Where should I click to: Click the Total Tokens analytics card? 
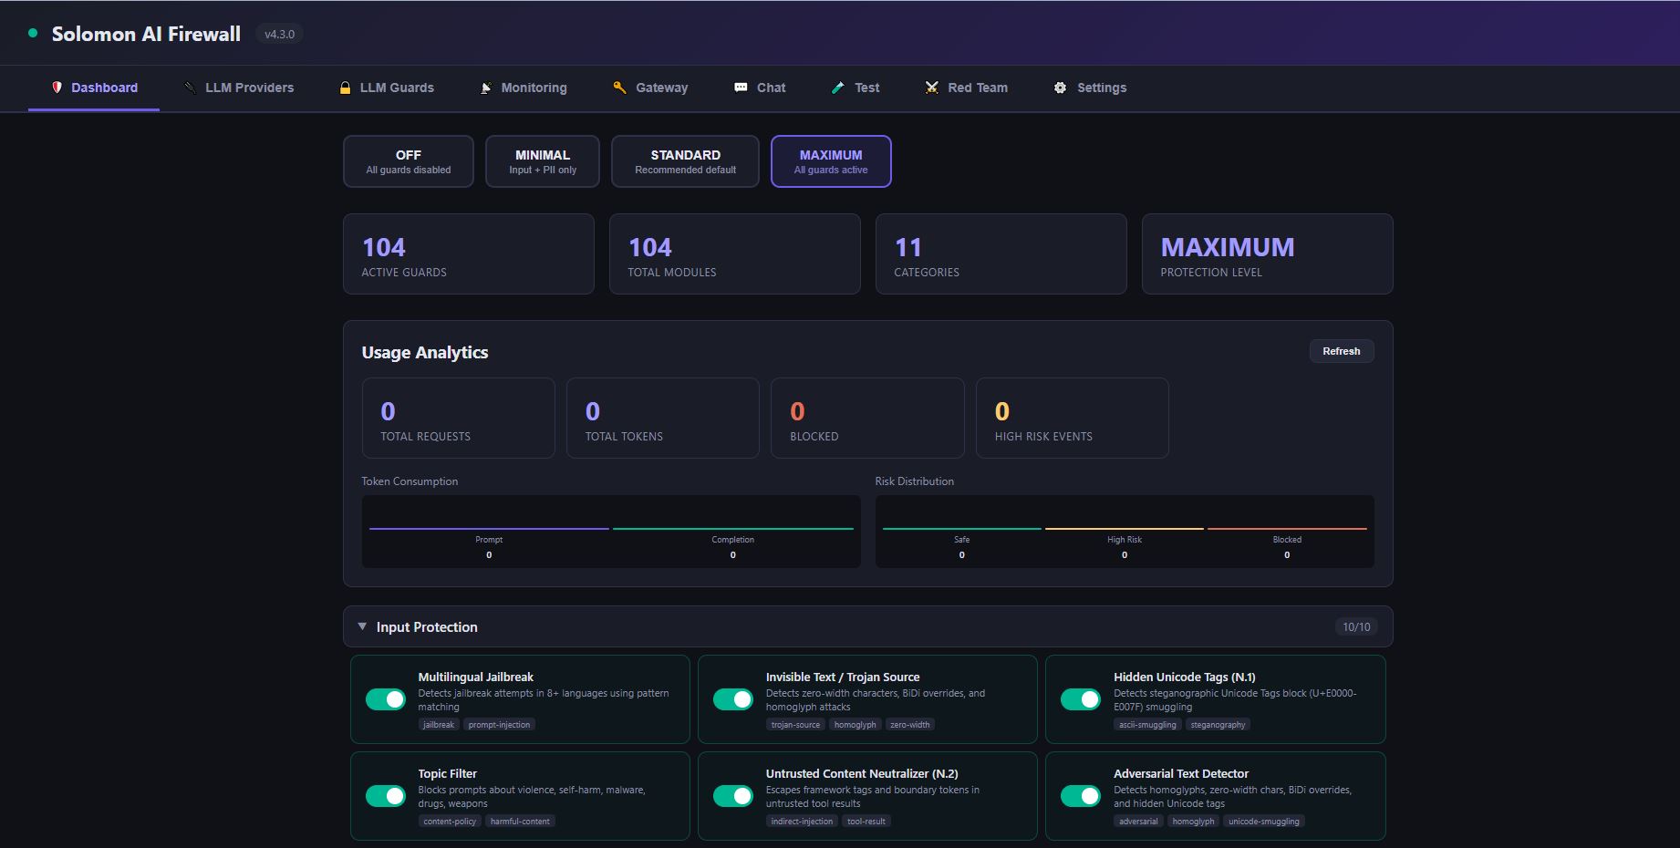pyautogui.click(x=663, y=418)
